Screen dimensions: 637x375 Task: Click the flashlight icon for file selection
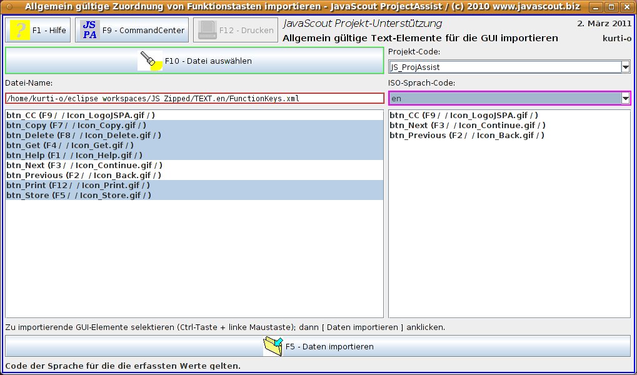(x=150, y=61)
